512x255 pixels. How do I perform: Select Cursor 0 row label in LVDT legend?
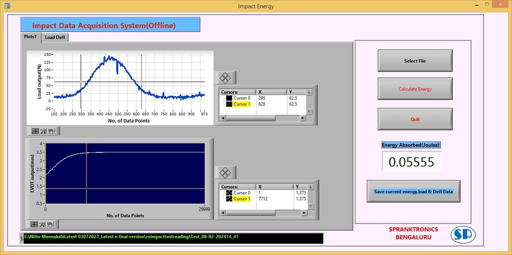[x=242, y=193]
